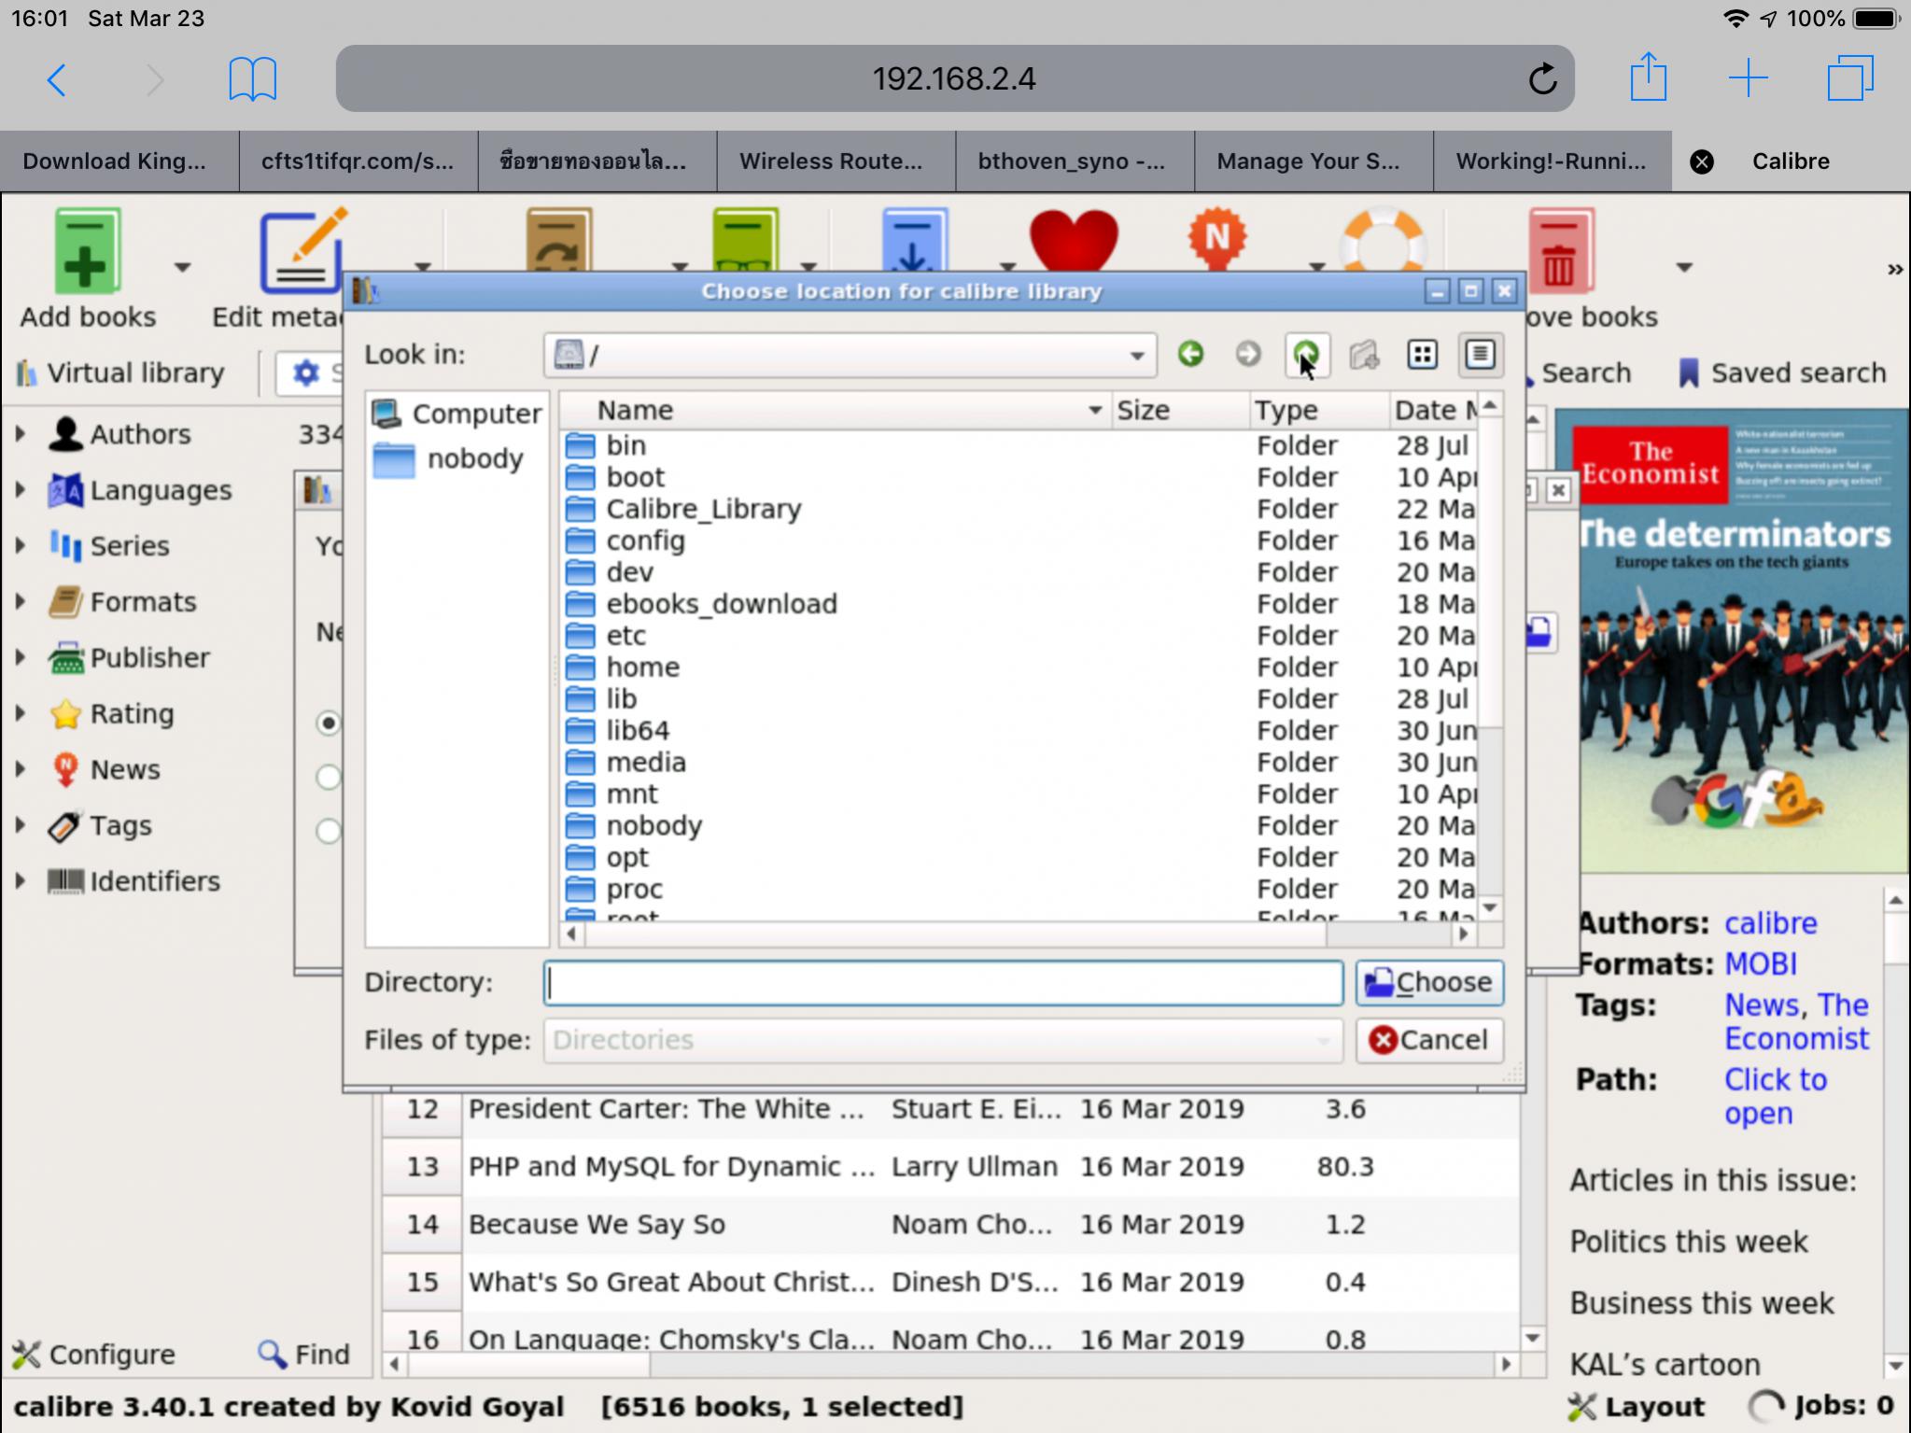Open the Look in path dropdown
Viewport: 1911px width, 1433px height.
click(1136, 356)
